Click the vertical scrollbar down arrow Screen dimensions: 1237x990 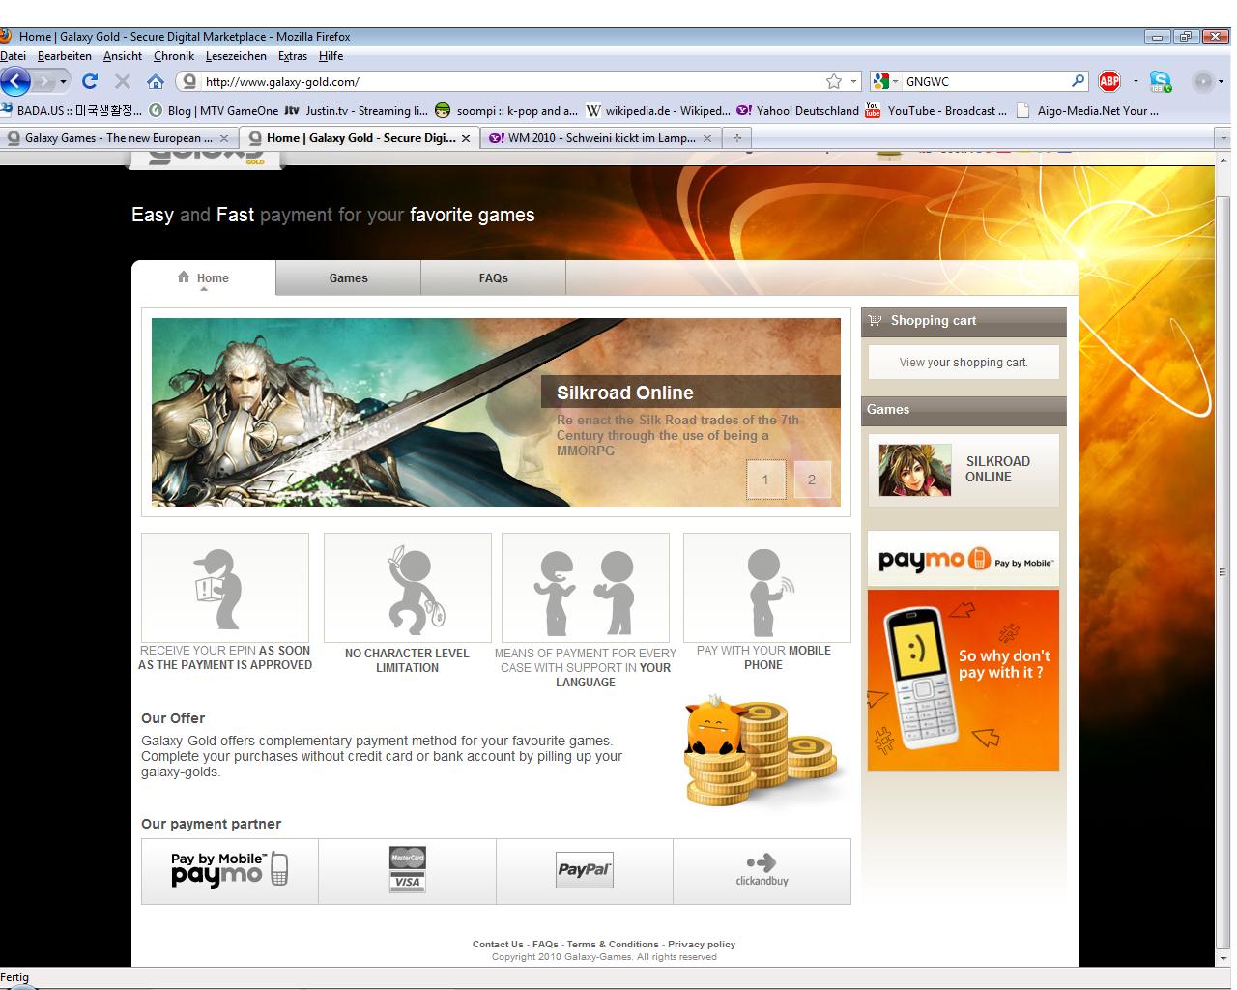pos(1223,958)
